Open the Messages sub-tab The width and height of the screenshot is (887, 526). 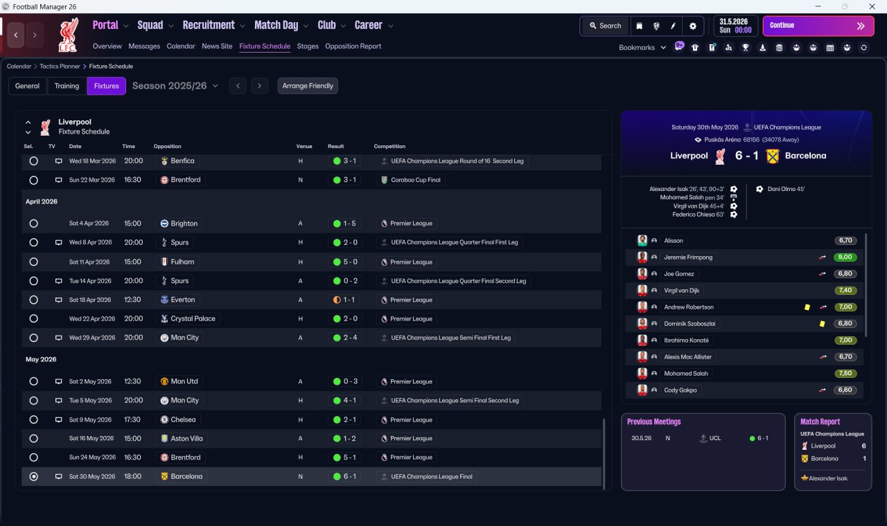[144, 46]
